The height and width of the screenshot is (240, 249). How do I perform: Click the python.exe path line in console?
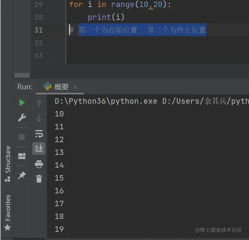pos(152,101)
